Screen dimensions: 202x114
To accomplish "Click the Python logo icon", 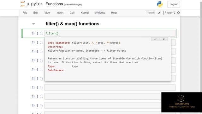I will pyautogui.click(x=160, y=4).
